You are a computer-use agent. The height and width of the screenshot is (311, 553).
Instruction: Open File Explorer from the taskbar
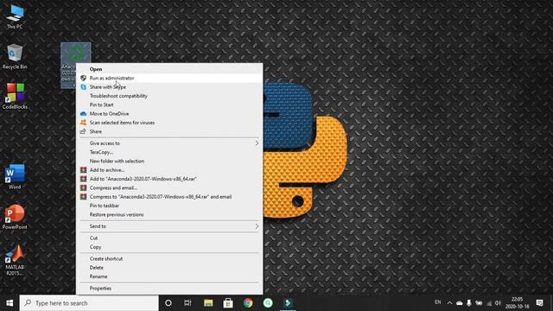(x=208, y=303)
